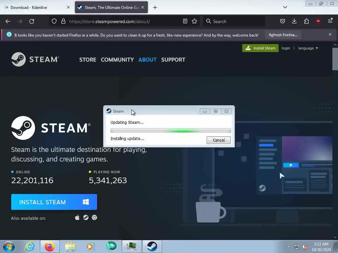Dismiss the Firefox refresh notification bar
This screenshot has height=253, width=338.
[x=330, y=34]
